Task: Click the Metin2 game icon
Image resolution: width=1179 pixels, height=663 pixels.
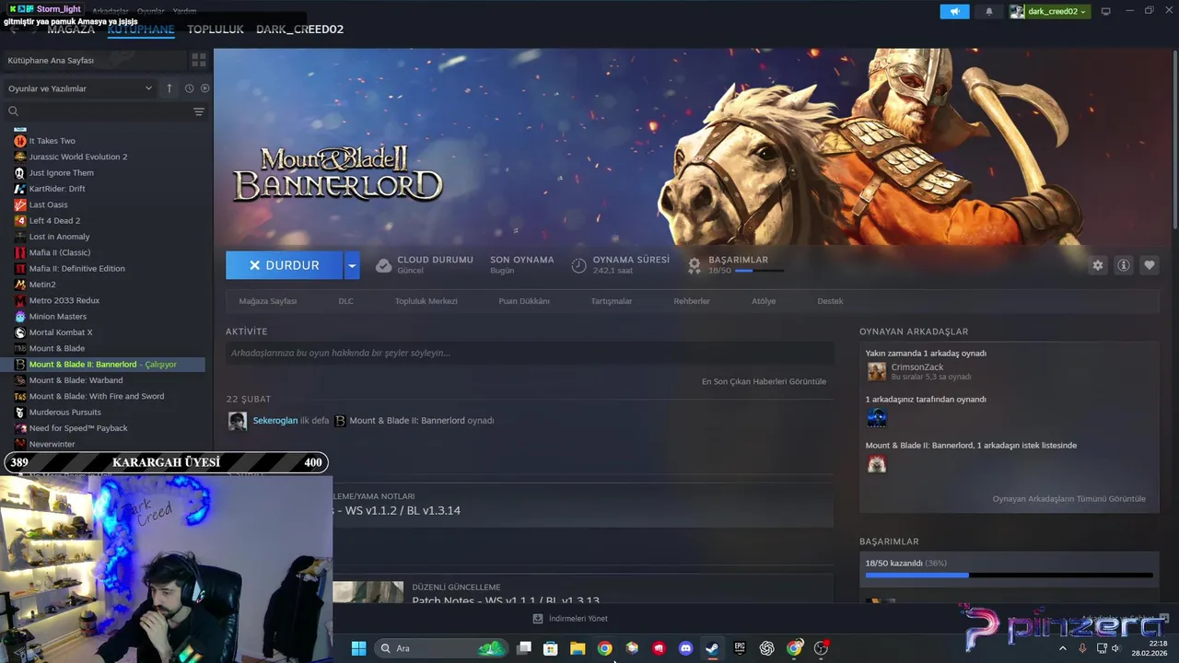Action: (20, 285)
